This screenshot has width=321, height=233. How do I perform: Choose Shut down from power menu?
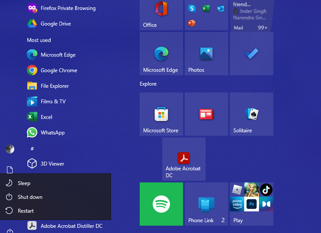(56, 197)
